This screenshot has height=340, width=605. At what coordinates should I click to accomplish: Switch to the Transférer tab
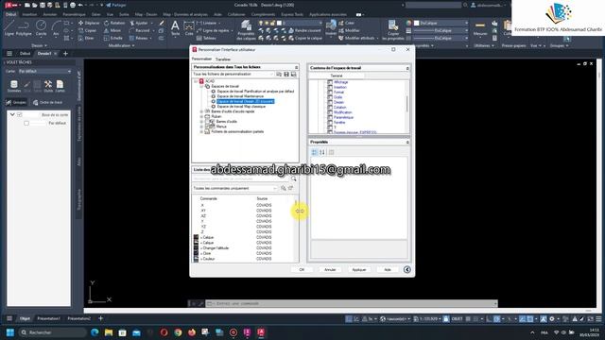click(x=223, y=59)
